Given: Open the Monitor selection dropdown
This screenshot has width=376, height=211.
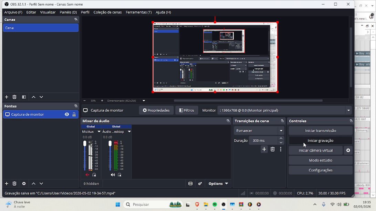Looking at the screenshot, I should point(284,110).
